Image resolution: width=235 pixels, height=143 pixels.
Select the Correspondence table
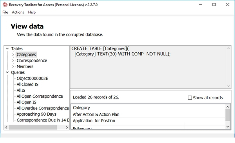pyautogui.click(x=32, y=61)
